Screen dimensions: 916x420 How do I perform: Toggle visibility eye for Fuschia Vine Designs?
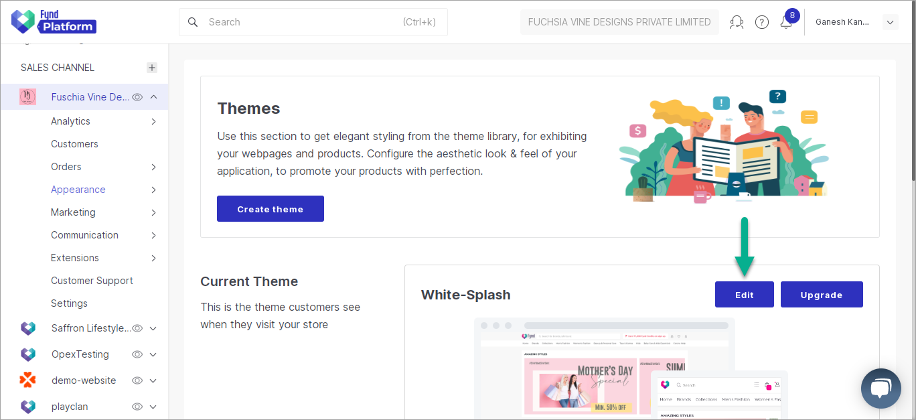pos(137,97)
